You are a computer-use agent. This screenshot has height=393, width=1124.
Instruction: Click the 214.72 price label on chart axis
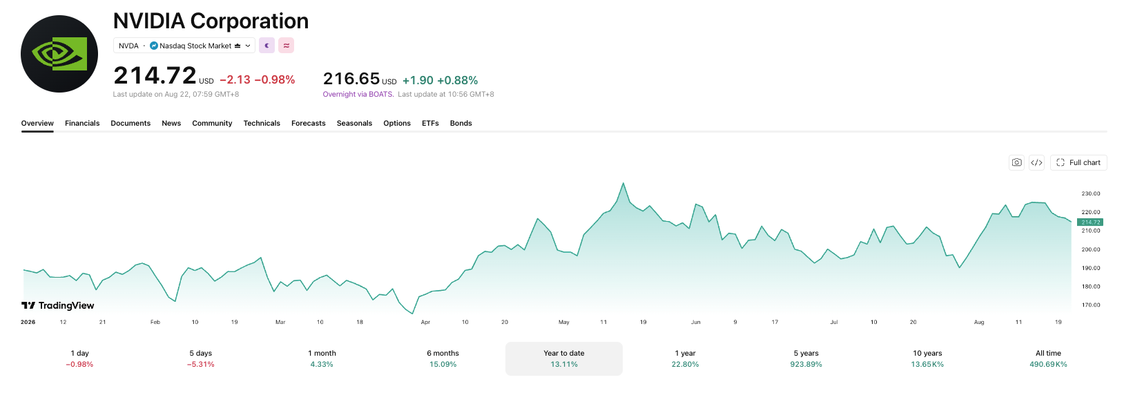(x=1090, y=222)
